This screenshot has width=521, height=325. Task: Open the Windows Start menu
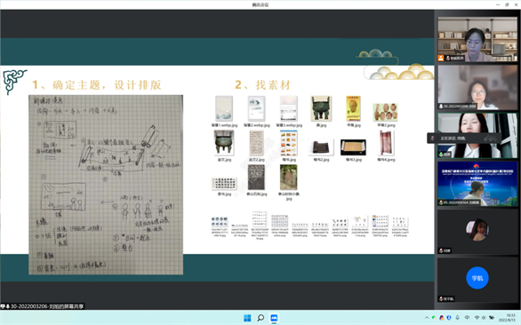[247, 318]
